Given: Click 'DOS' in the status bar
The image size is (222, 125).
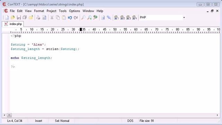Looking at the screenshot, I should pyautogui.click(x=130, y=121).
